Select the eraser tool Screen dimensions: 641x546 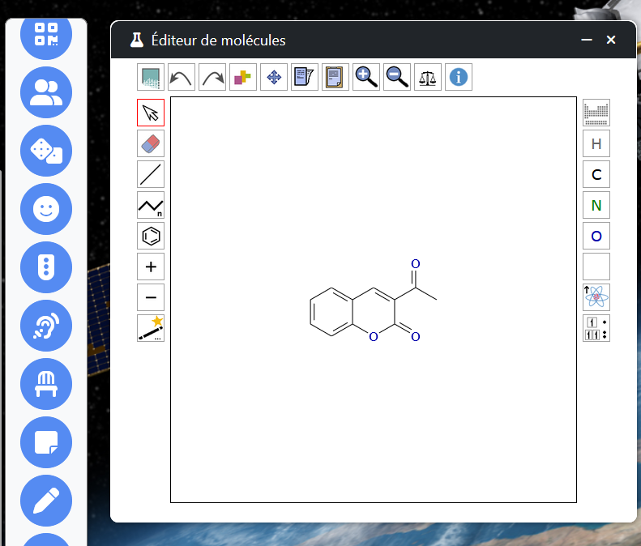151,143
